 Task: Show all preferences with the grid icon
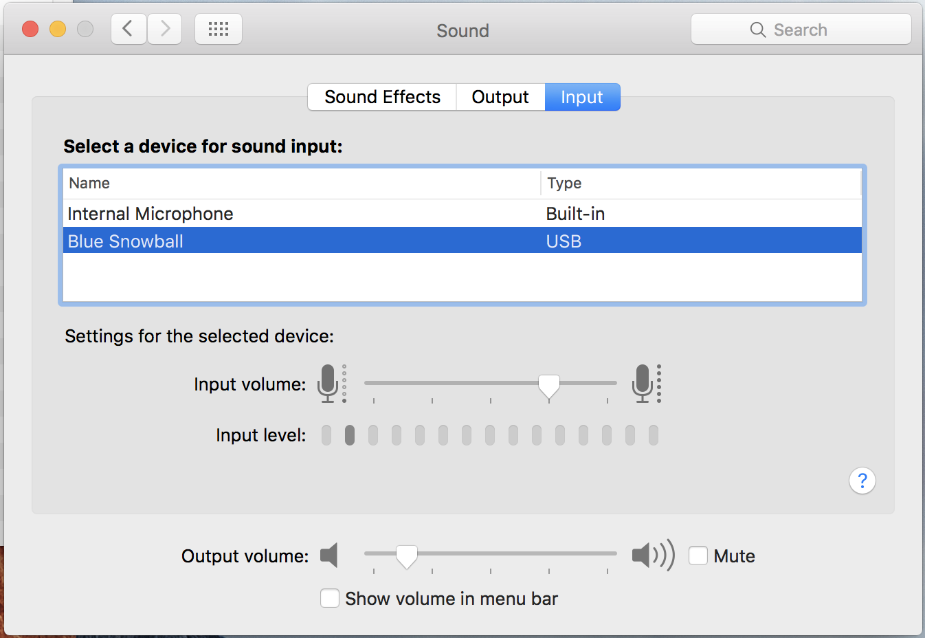coord(219,29)
